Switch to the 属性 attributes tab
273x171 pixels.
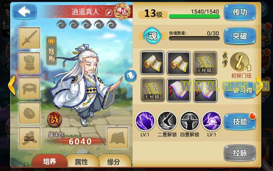pyautogui.click(x=81, y=162)
